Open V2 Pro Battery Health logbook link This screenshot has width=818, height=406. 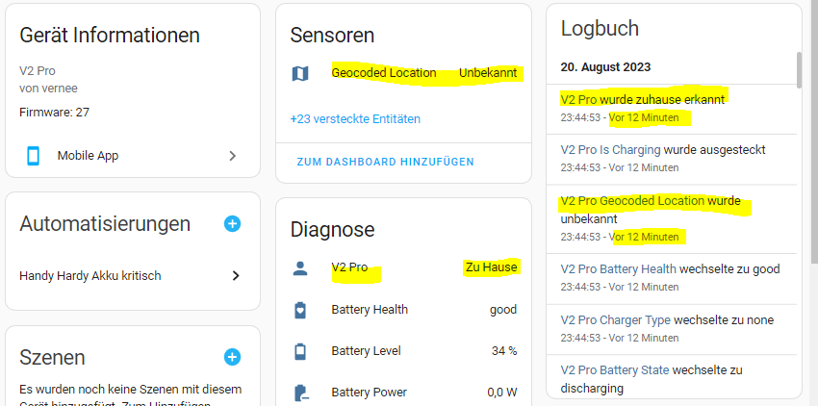(x=618, y=269)
